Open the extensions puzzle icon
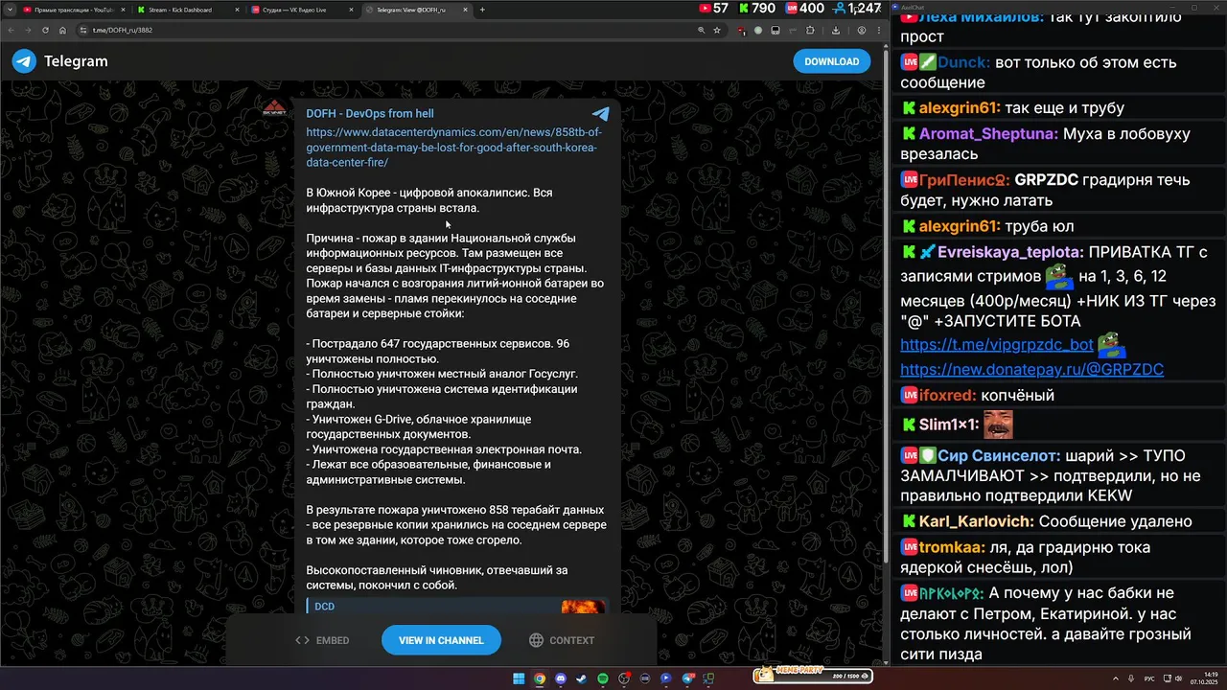 click(x=810, y=30)
